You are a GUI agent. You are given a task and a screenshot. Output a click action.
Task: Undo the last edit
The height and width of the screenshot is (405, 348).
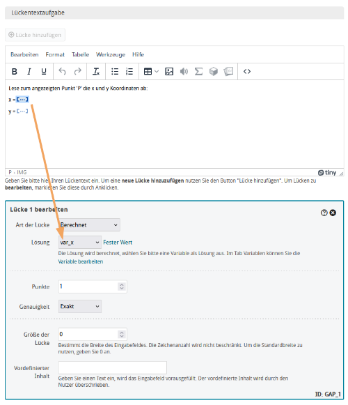[x=62, y=71]
